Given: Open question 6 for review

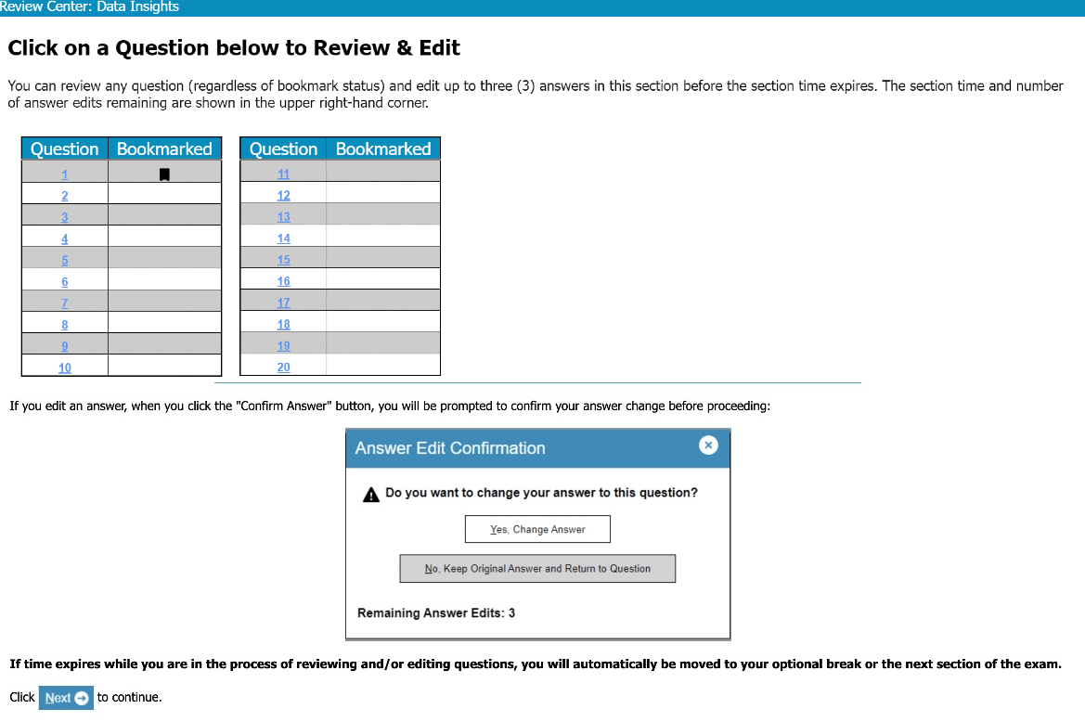Looking at the screenshot, I should [64, 281].
